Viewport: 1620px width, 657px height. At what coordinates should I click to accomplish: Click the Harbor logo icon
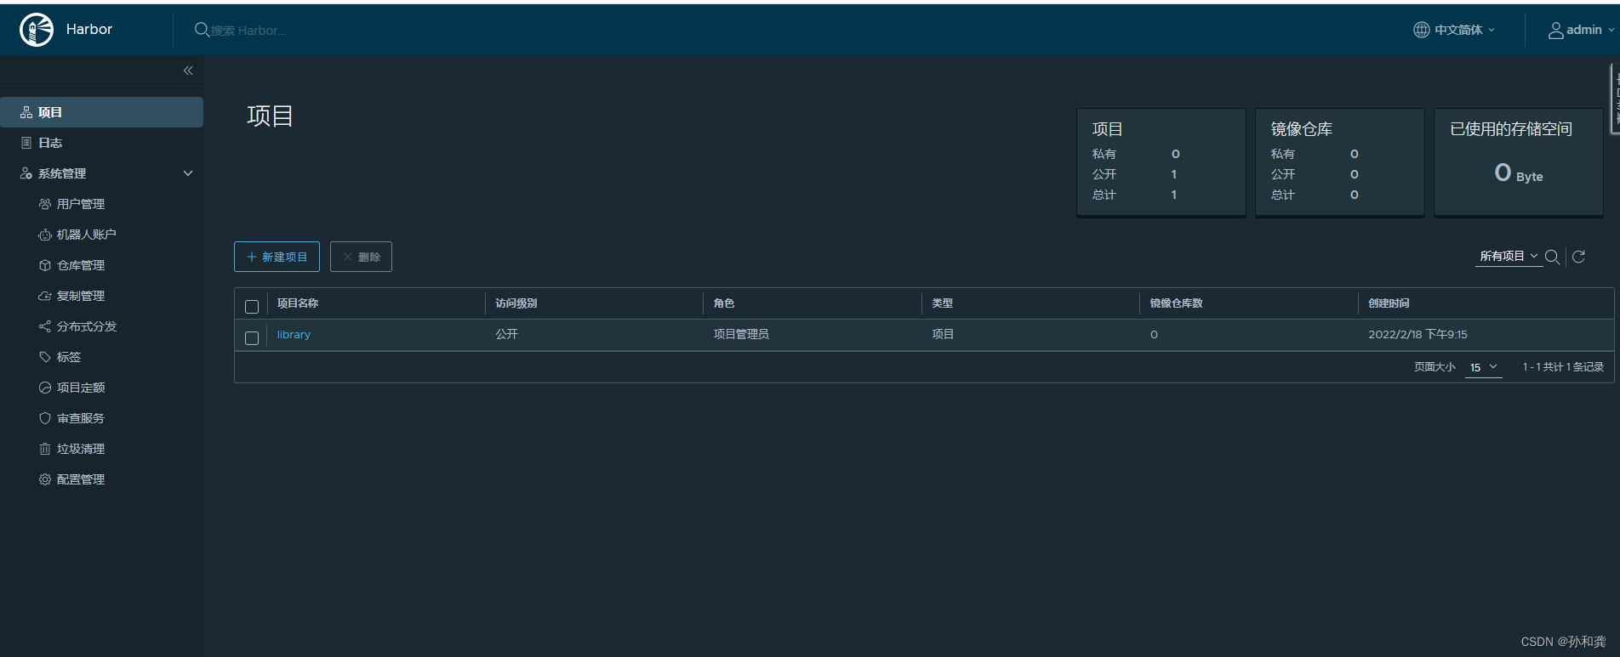(37, 30)
